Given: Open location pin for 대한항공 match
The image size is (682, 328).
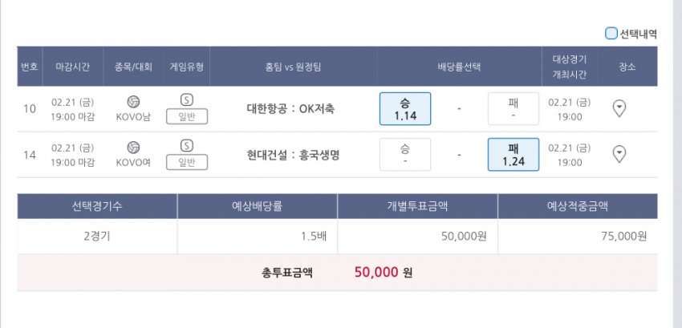Looking at the screenshot, I should tap(619, 108).
